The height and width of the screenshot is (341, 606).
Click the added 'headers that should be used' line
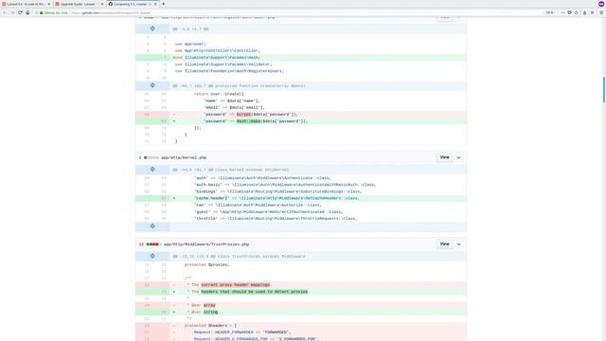pos(301,292)
